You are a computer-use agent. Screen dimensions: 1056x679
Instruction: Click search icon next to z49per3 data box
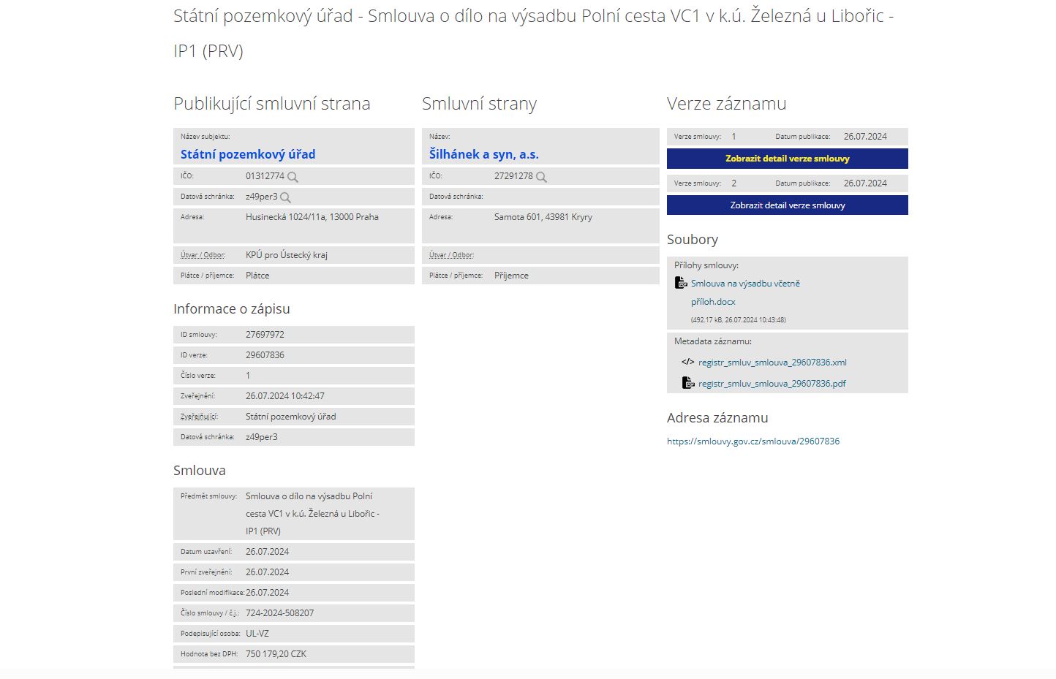click(286, 197)
